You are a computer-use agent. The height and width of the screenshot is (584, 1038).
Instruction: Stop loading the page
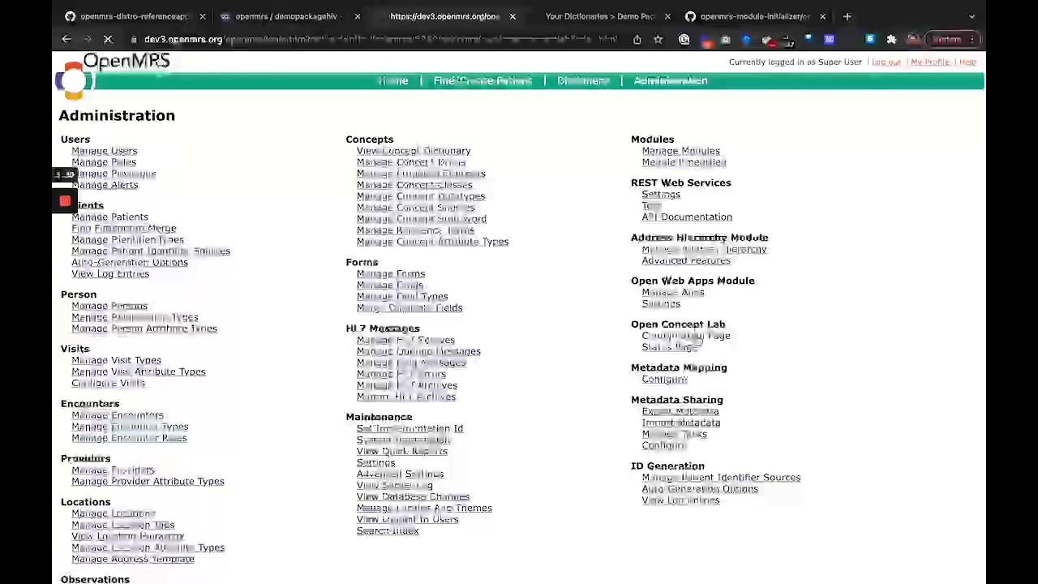107,39
